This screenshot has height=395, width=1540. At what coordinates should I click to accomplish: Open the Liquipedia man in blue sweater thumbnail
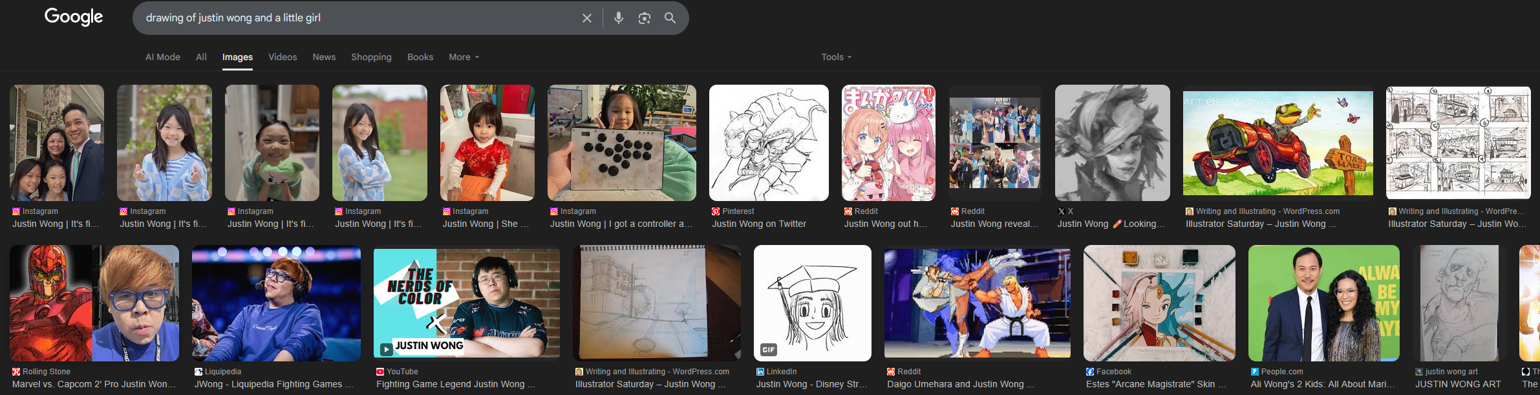pyautogui.click(x=276, y=303)
